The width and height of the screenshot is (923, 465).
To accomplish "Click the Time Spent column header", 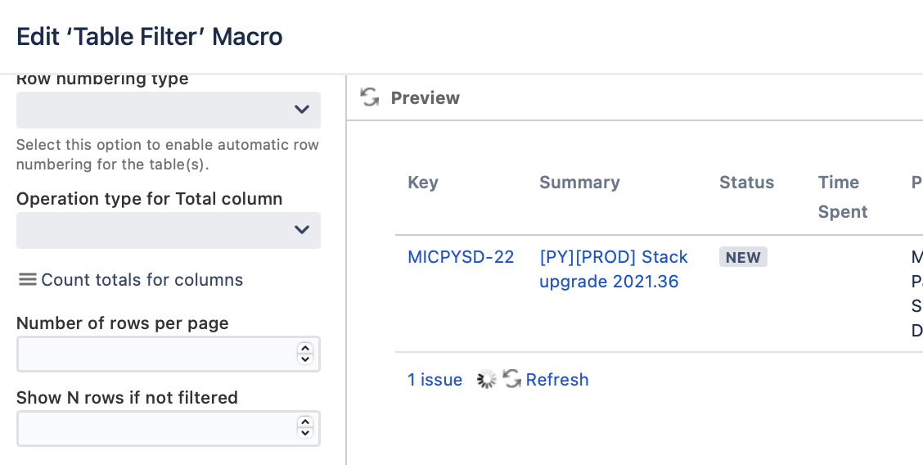I will tap(843, 197).
